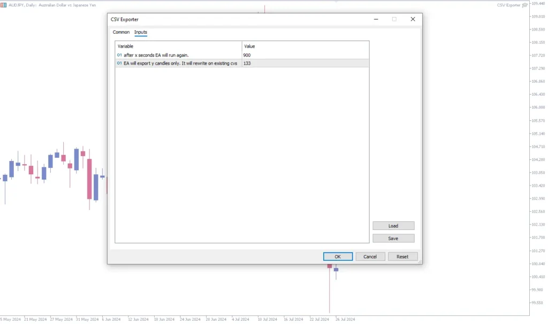The image size is (548, 324).
Task: Click the AUDJPY, Daily chart title
Action: [52, 5]
